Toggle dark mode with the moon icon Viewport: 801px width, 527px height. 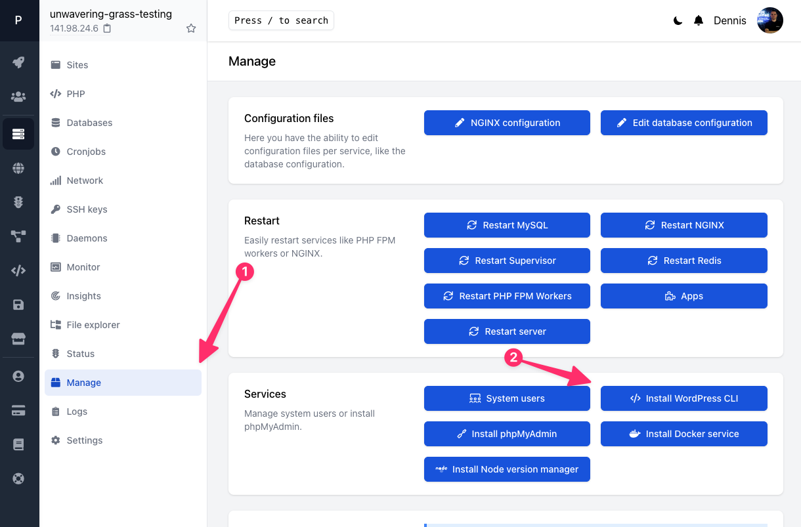677,20
